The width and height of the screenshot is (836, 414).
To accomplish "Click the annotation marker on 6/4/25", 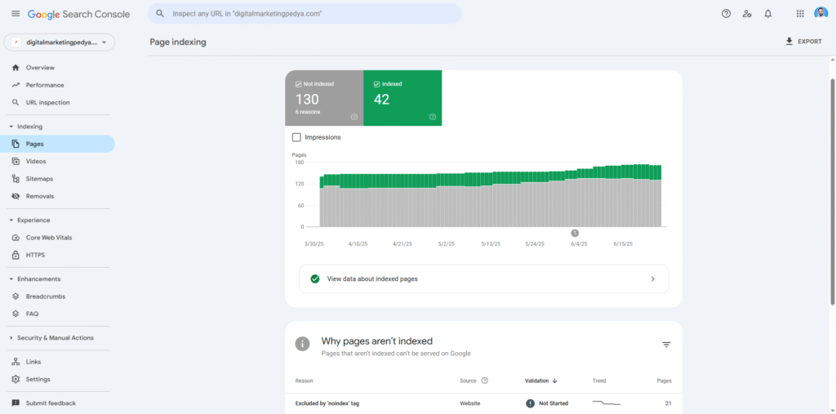I will point(575,233).
